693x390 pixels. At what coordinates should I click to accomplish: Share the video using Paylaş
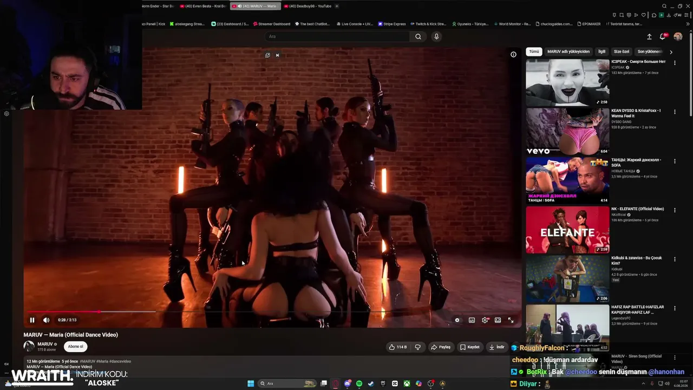tap(441, 347)
